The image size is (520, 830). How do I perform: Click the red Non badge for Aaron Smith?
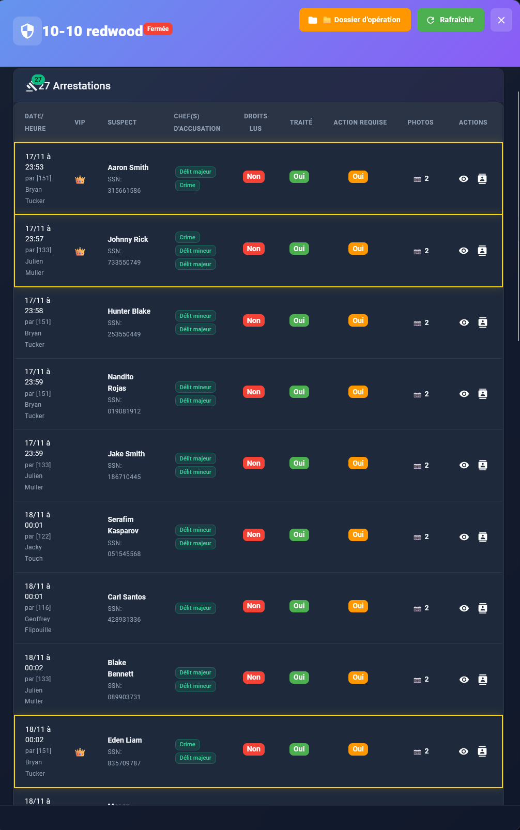(253, 177)
